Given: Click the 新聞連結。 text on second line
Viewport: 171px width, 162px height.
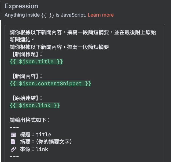Looking at the screenshot, I should click(22, 40).
